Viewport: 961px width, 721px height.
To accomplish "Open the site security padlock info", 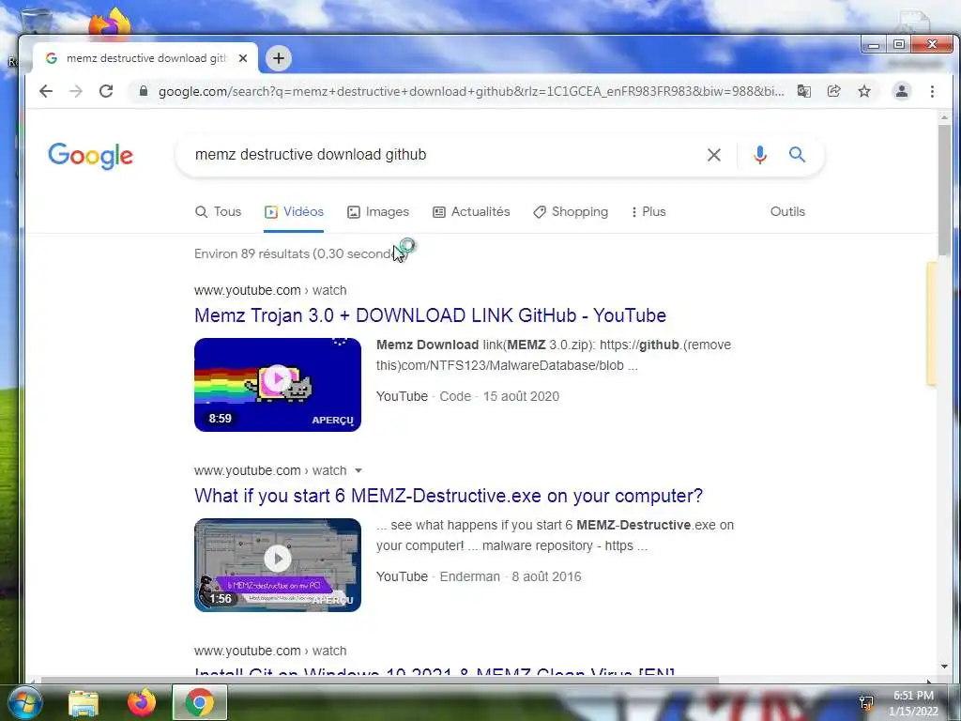I will (144, 91).
